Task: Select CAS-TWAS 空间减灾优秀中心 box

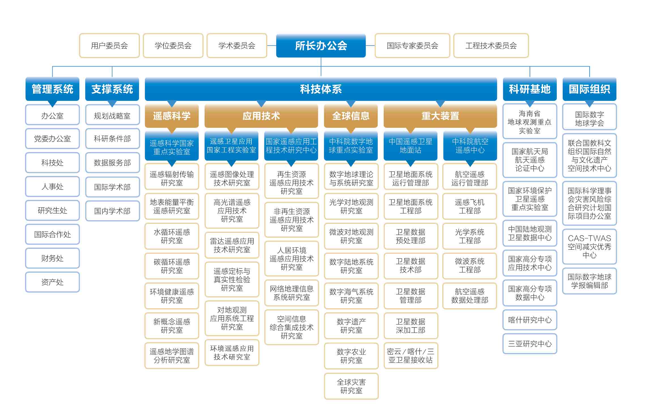Action: click(589, 246)
